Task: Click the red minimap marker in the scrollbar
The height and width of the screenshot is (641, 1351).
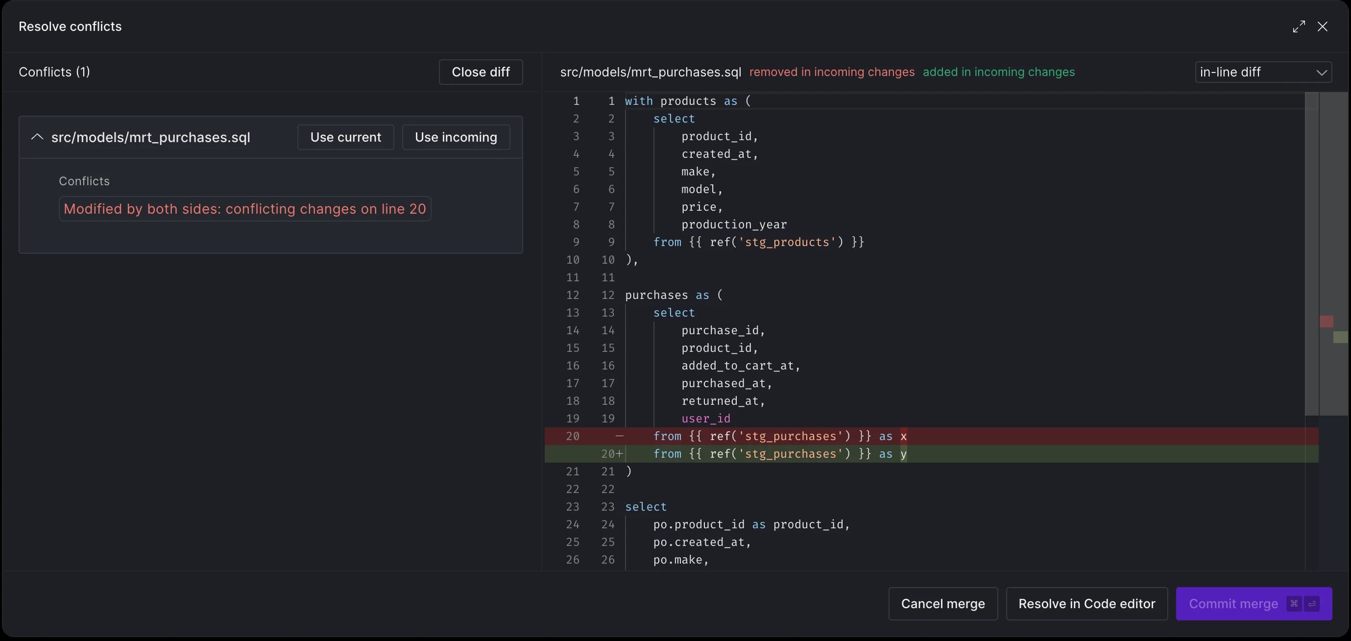Action: pos(1326,321)
